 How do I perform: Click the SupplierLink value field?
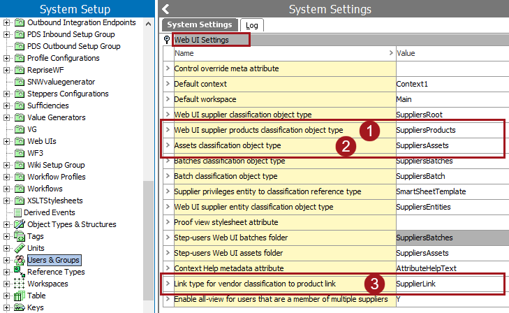click(x=447, y=284)
